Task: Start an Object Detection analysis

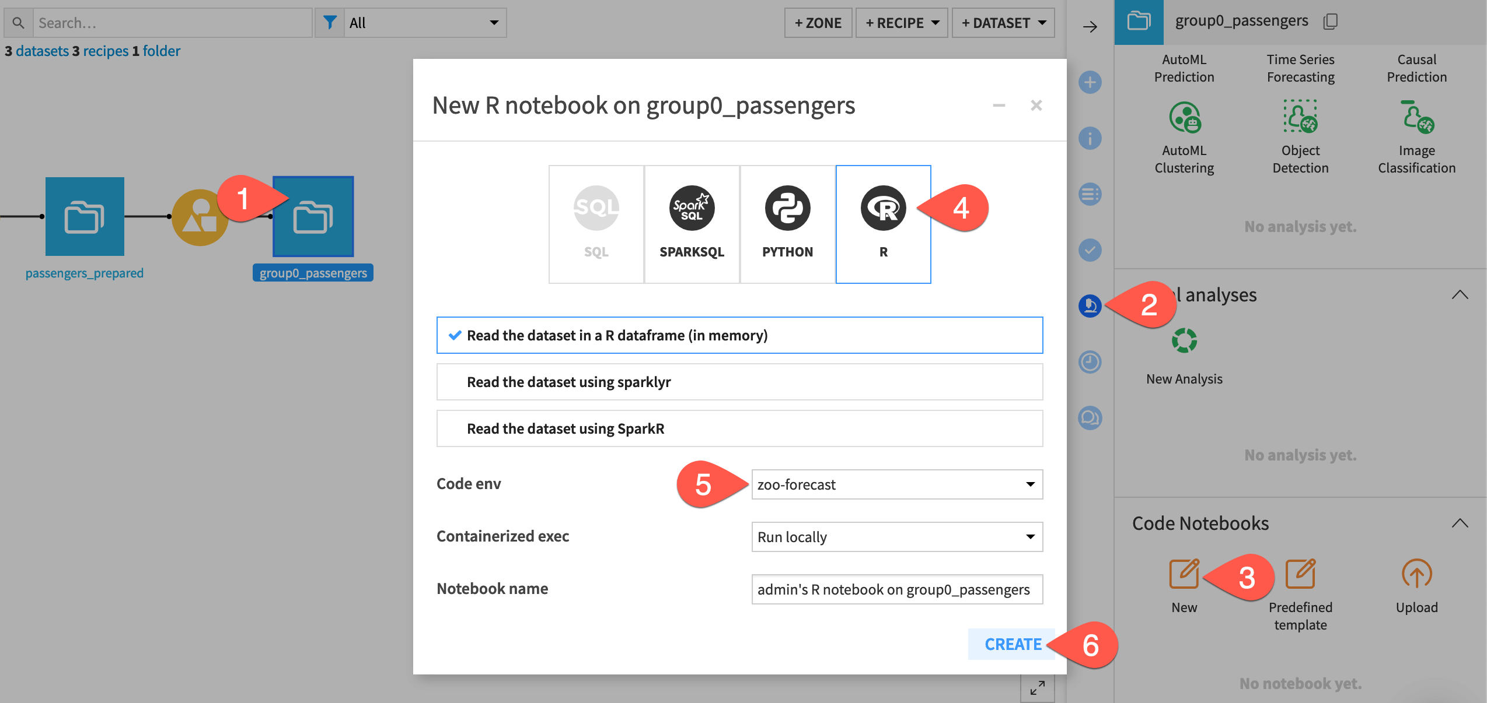Action: click(1300, 138)
